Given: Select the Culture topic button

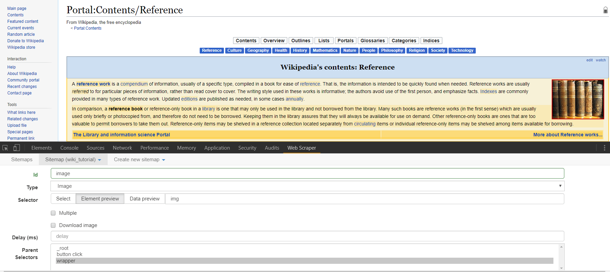Looking at the screenshot, I should pyautogui.click(x=234, y=50).
